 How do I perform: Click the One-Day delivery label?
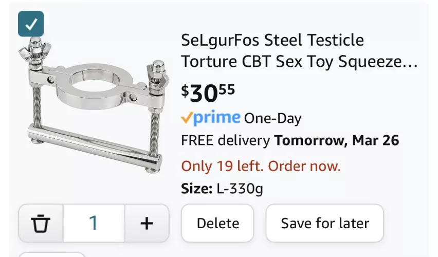click(x=272, y=118)
